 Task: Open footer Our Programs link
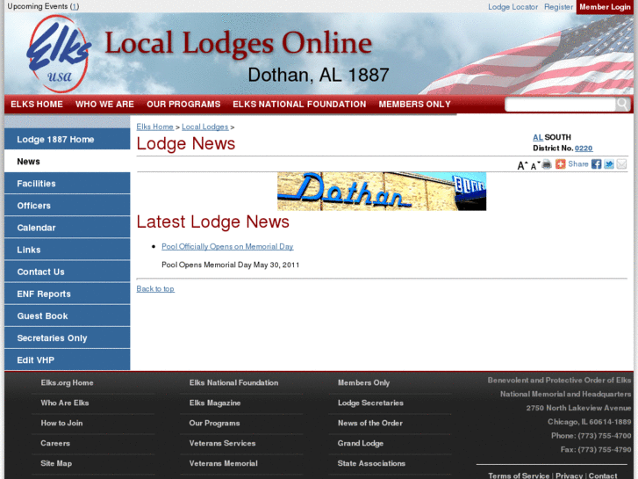pos(214,423)
